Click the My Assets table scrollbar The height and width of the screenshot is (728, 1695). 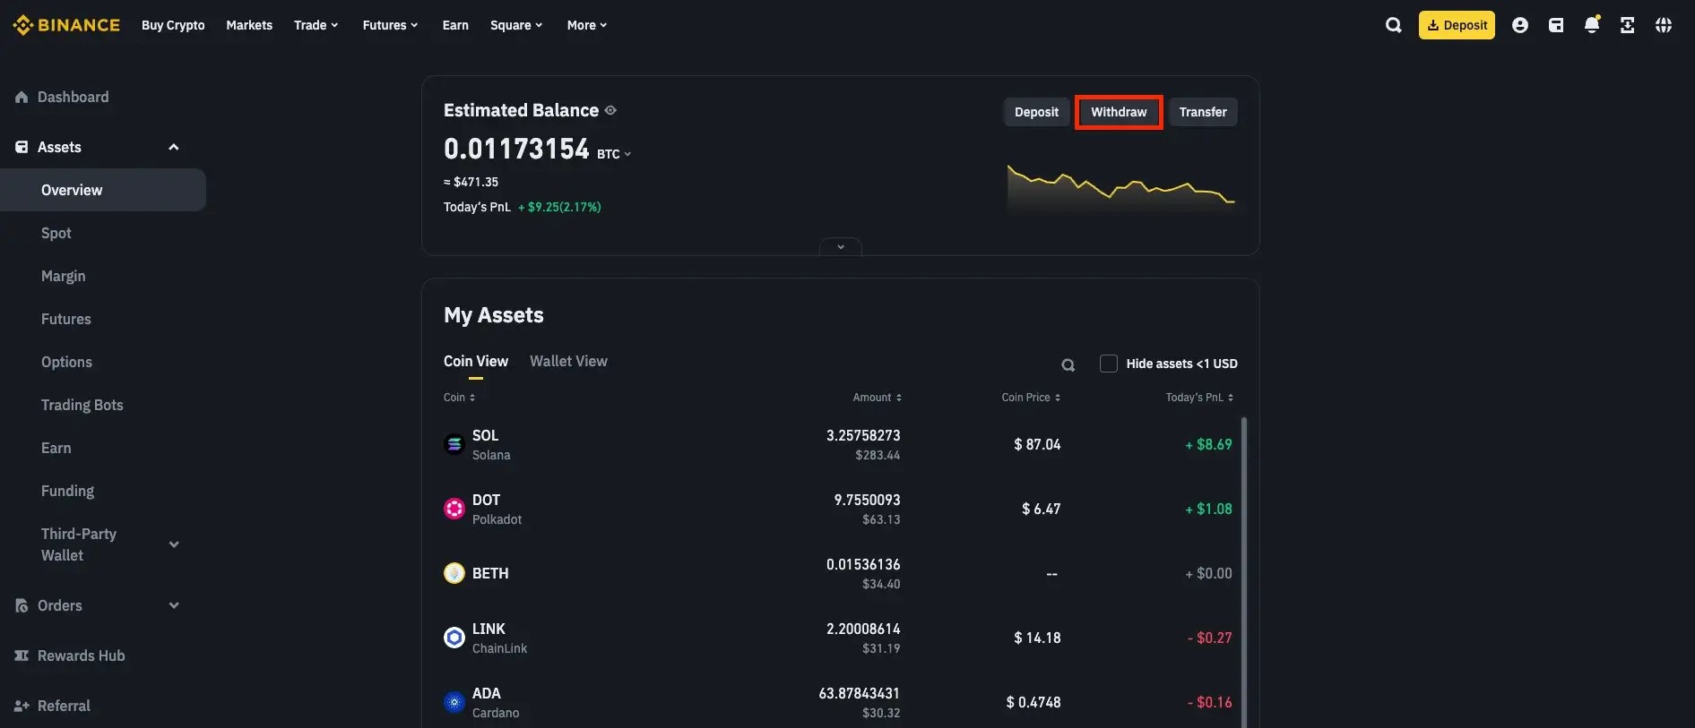click(x=1243, y=571)
